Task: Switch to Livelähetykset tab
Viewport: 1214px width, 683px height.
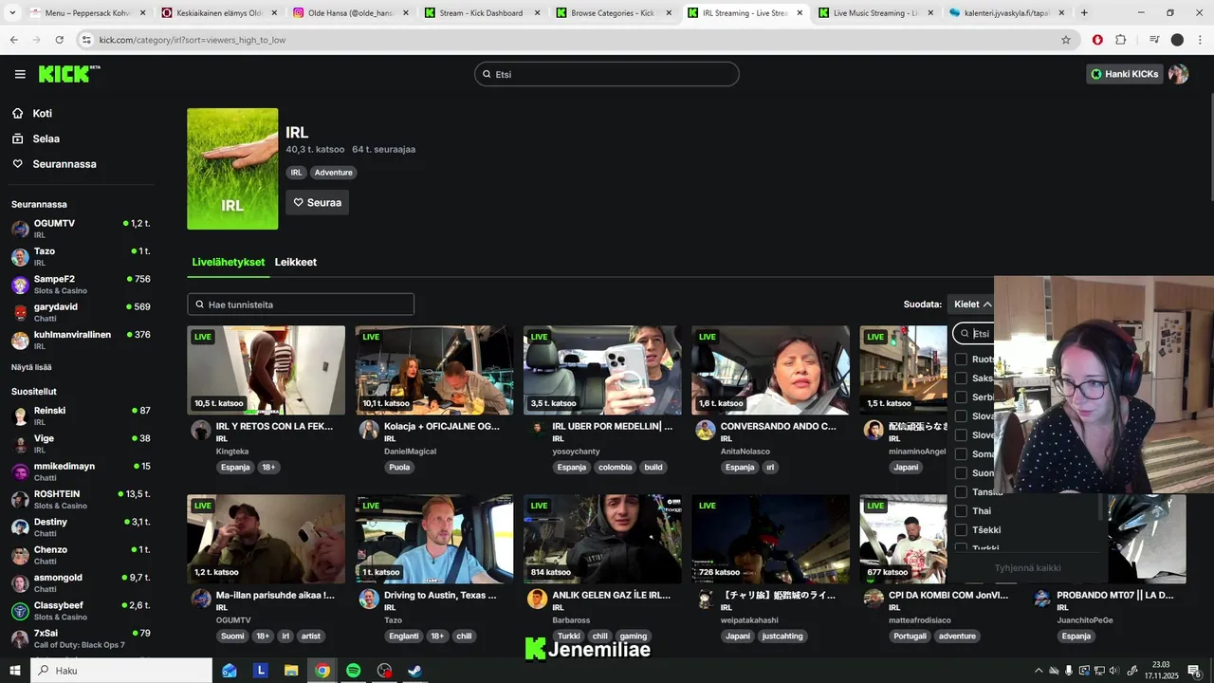Action: (x=229, y=262)
